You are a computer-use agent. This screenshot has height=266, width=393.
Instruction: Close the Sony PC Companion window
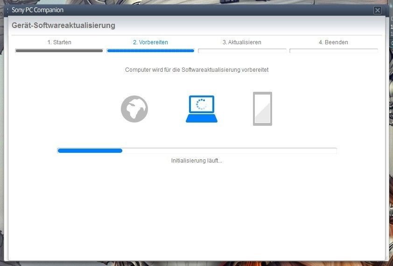click(378, 10)
